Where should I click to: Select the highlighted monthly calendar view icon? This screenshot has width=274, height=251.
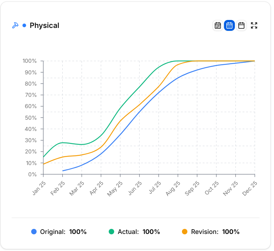coord(229,25)
